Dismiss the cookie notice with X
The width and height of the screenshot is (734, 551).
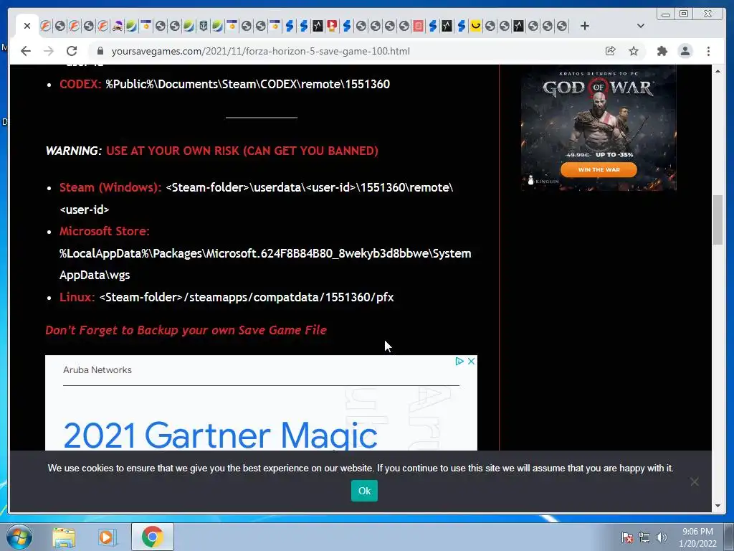(x=694, y=481)
